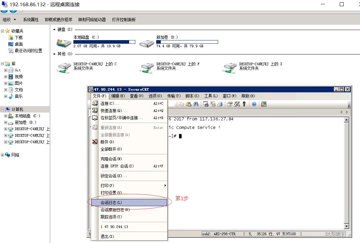Open the 打印(P) submenu
Screen dimensions: 360x243
point(129,185)
